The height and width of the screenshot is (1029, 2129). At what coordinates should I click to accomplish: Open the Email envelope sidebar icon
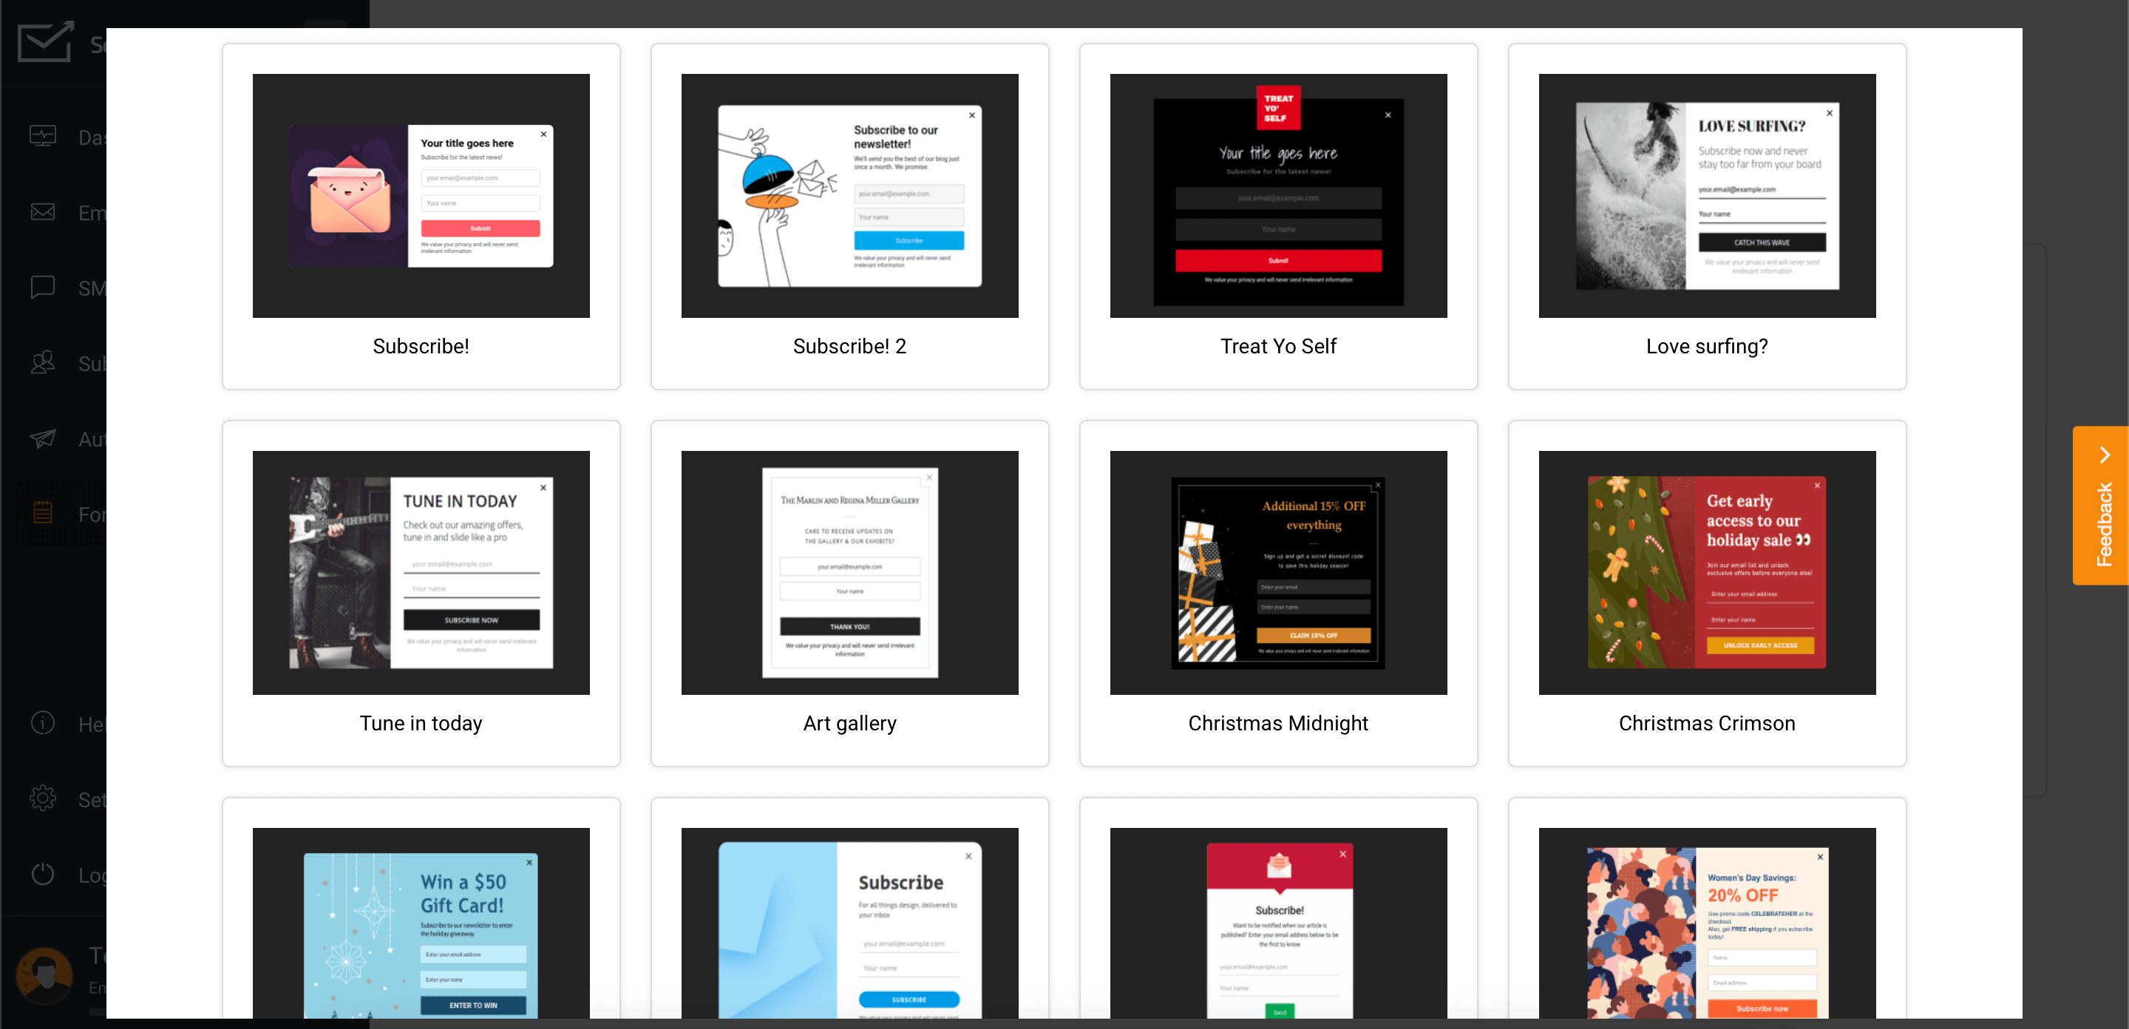coord(43,212)
